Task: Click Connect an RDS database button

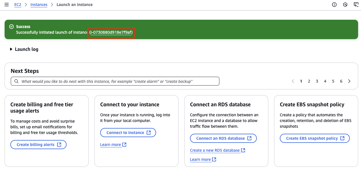Action: click(x=223, y=138)
